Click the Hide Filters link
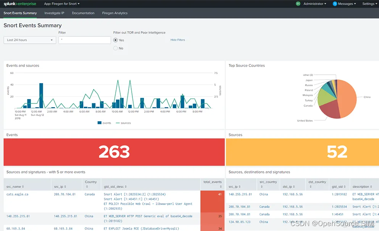 point(177,40)
